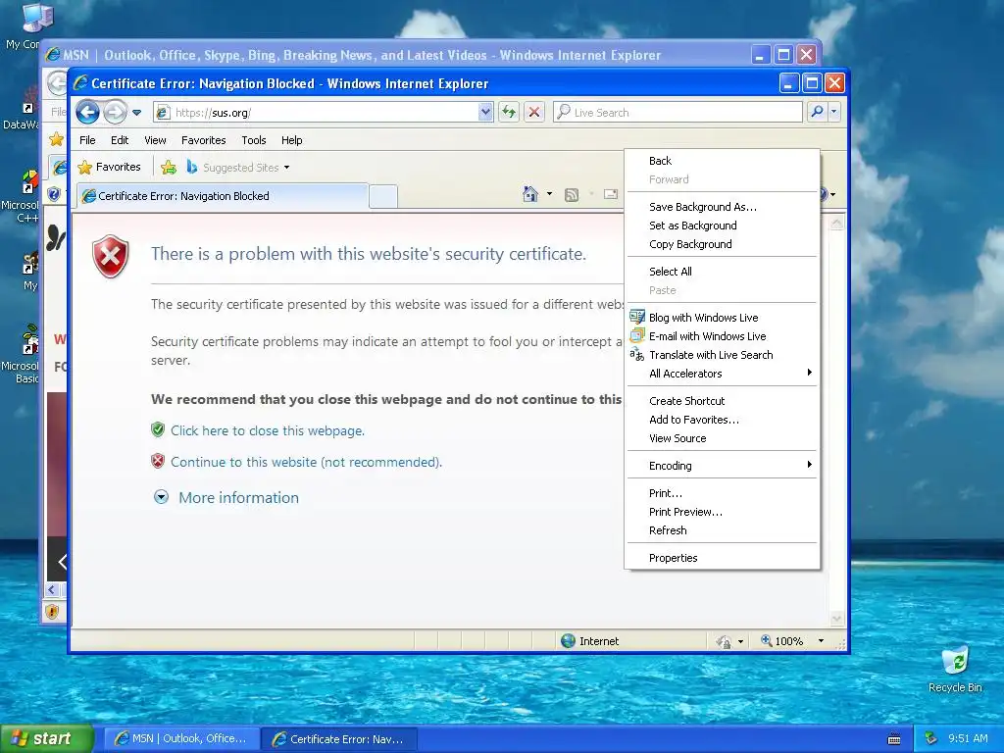The image size is (1004, 753).
Task: Expand the address bar URL history dropdown
Action: 485,112
